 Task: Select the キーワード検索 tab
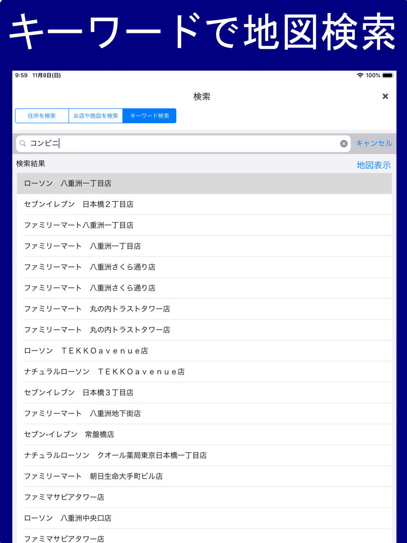click(149, 116)
